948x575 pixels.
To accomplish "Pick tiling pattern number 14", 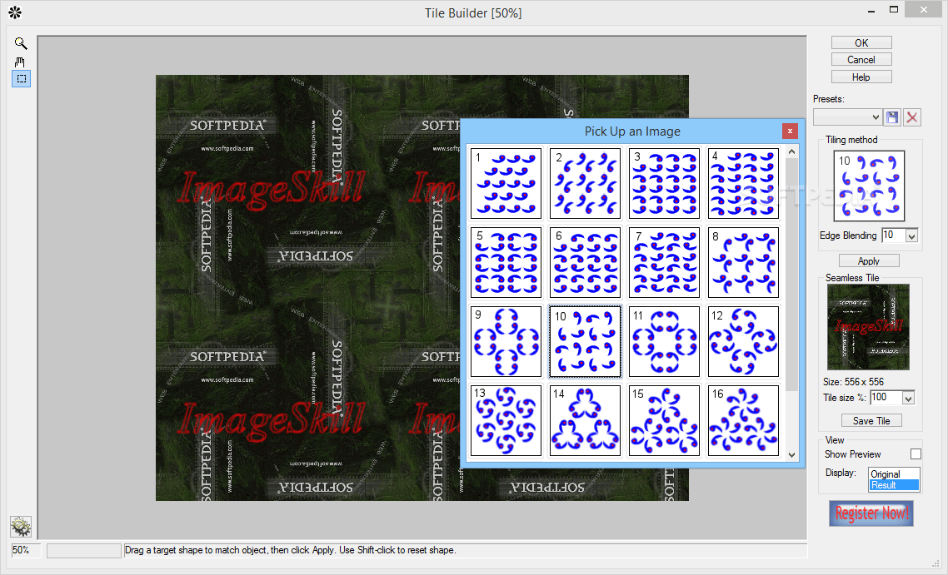I will pyautogui.click(x=586, y=420).
